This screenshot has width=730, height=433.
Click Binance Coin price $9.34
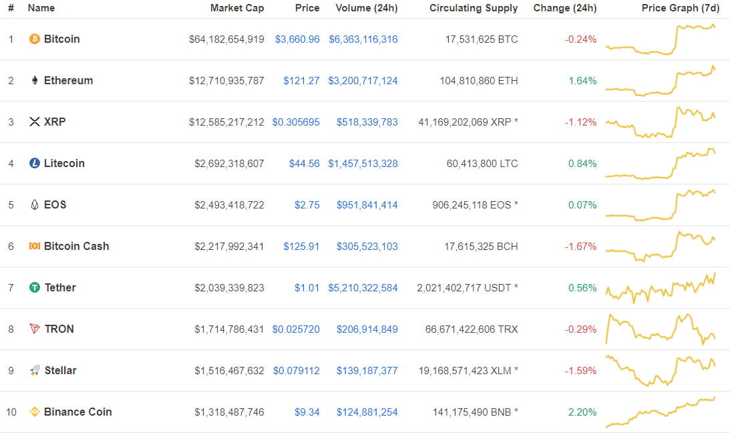(x=307, y=412)
